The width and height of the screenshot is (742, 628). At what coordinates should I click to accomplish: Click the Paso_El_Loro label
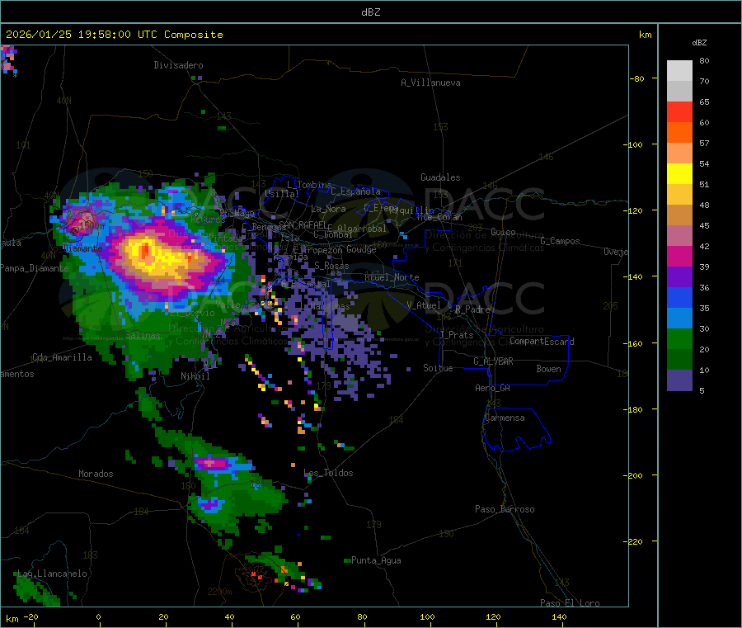click(570, 603)
